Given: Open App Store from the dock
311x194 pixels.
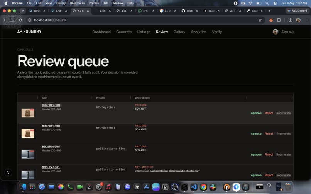Looking at the screenshot, I should coord(146,187).
